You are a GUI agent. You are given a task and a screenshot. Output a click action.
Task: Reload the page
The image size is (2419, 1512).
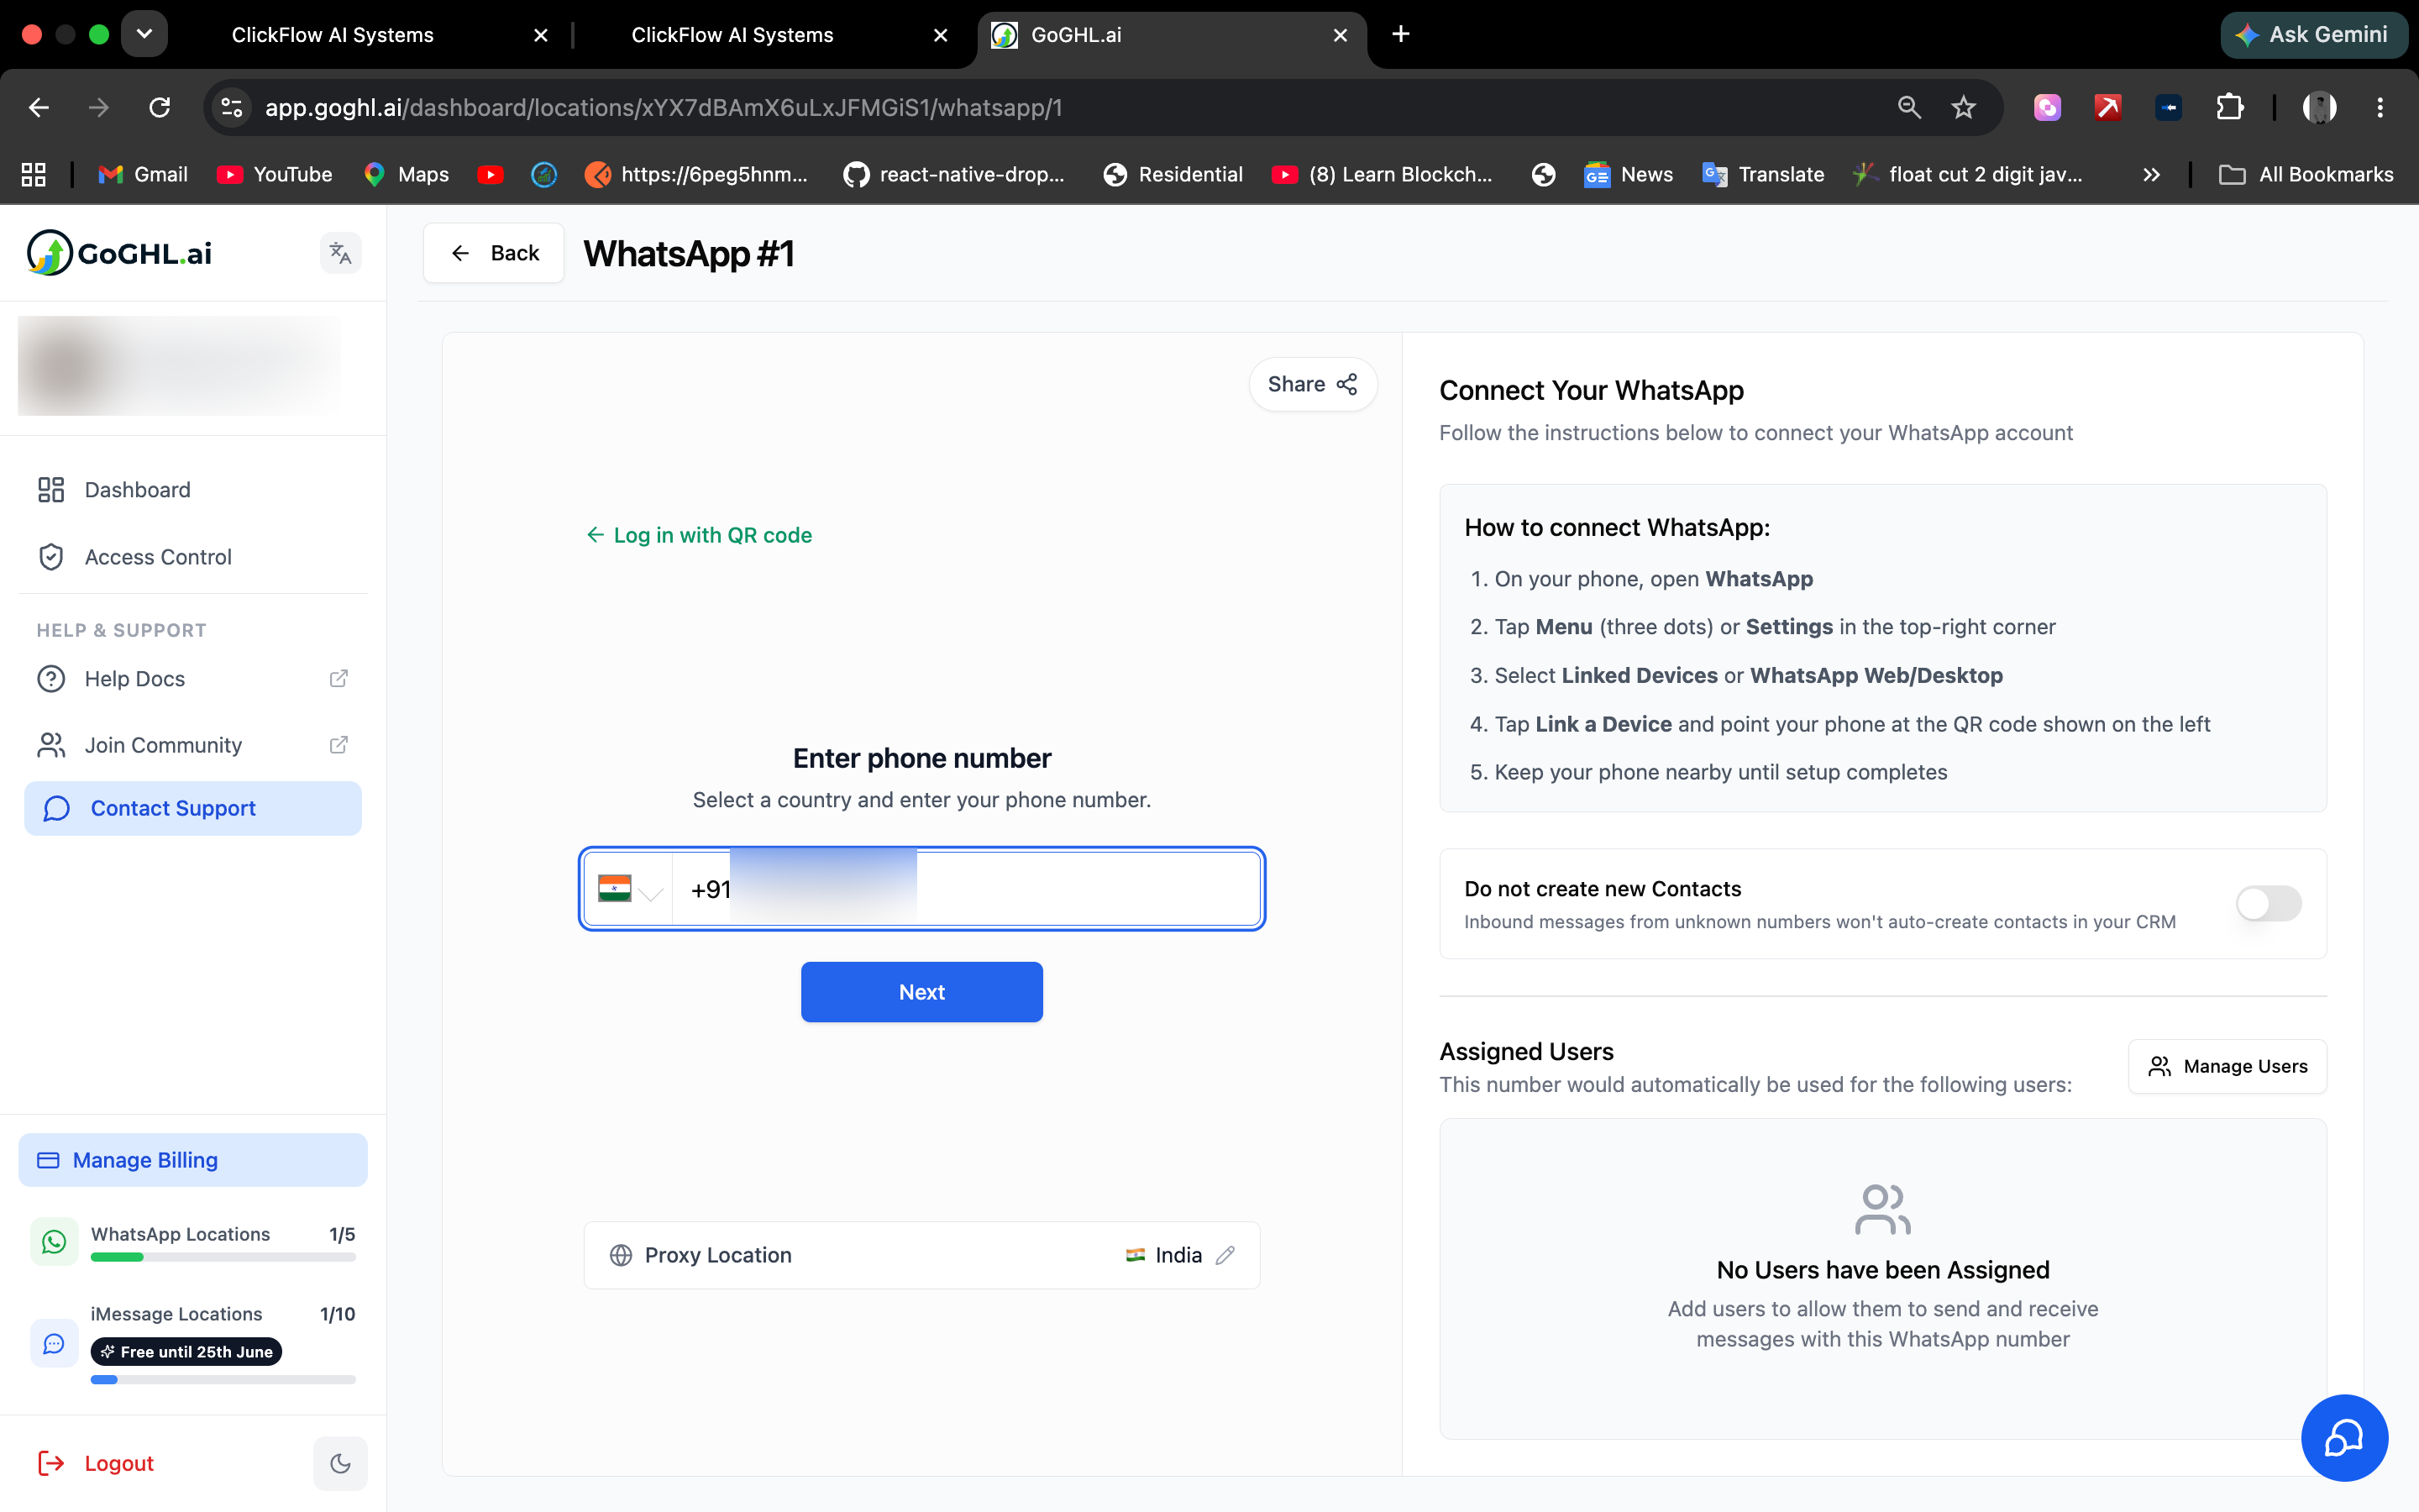click(x=160, y=107)
